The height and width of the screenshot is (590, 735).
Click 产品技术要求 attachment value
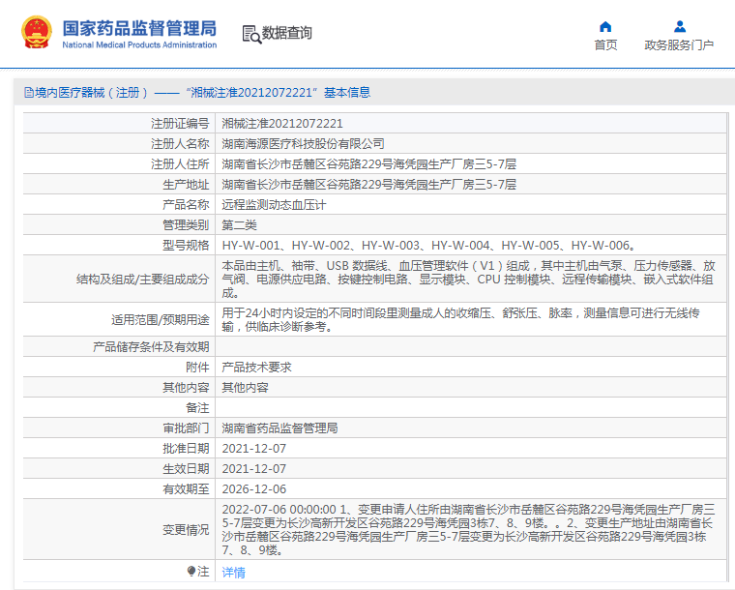(x=256, y=368)
